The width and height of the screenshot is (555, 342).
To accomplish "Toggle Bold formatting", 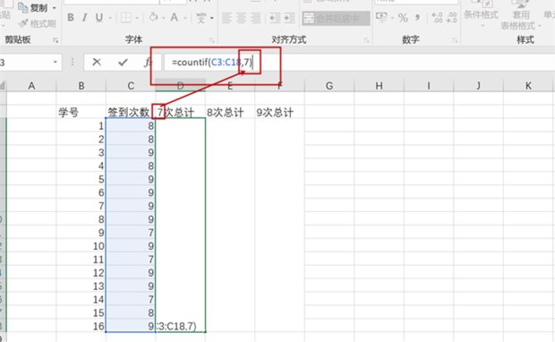I will click(71, 17).
